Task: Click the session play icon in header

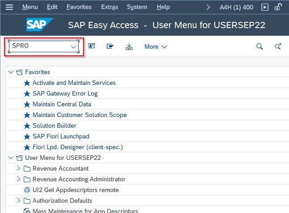Action: tap(265, 7)
